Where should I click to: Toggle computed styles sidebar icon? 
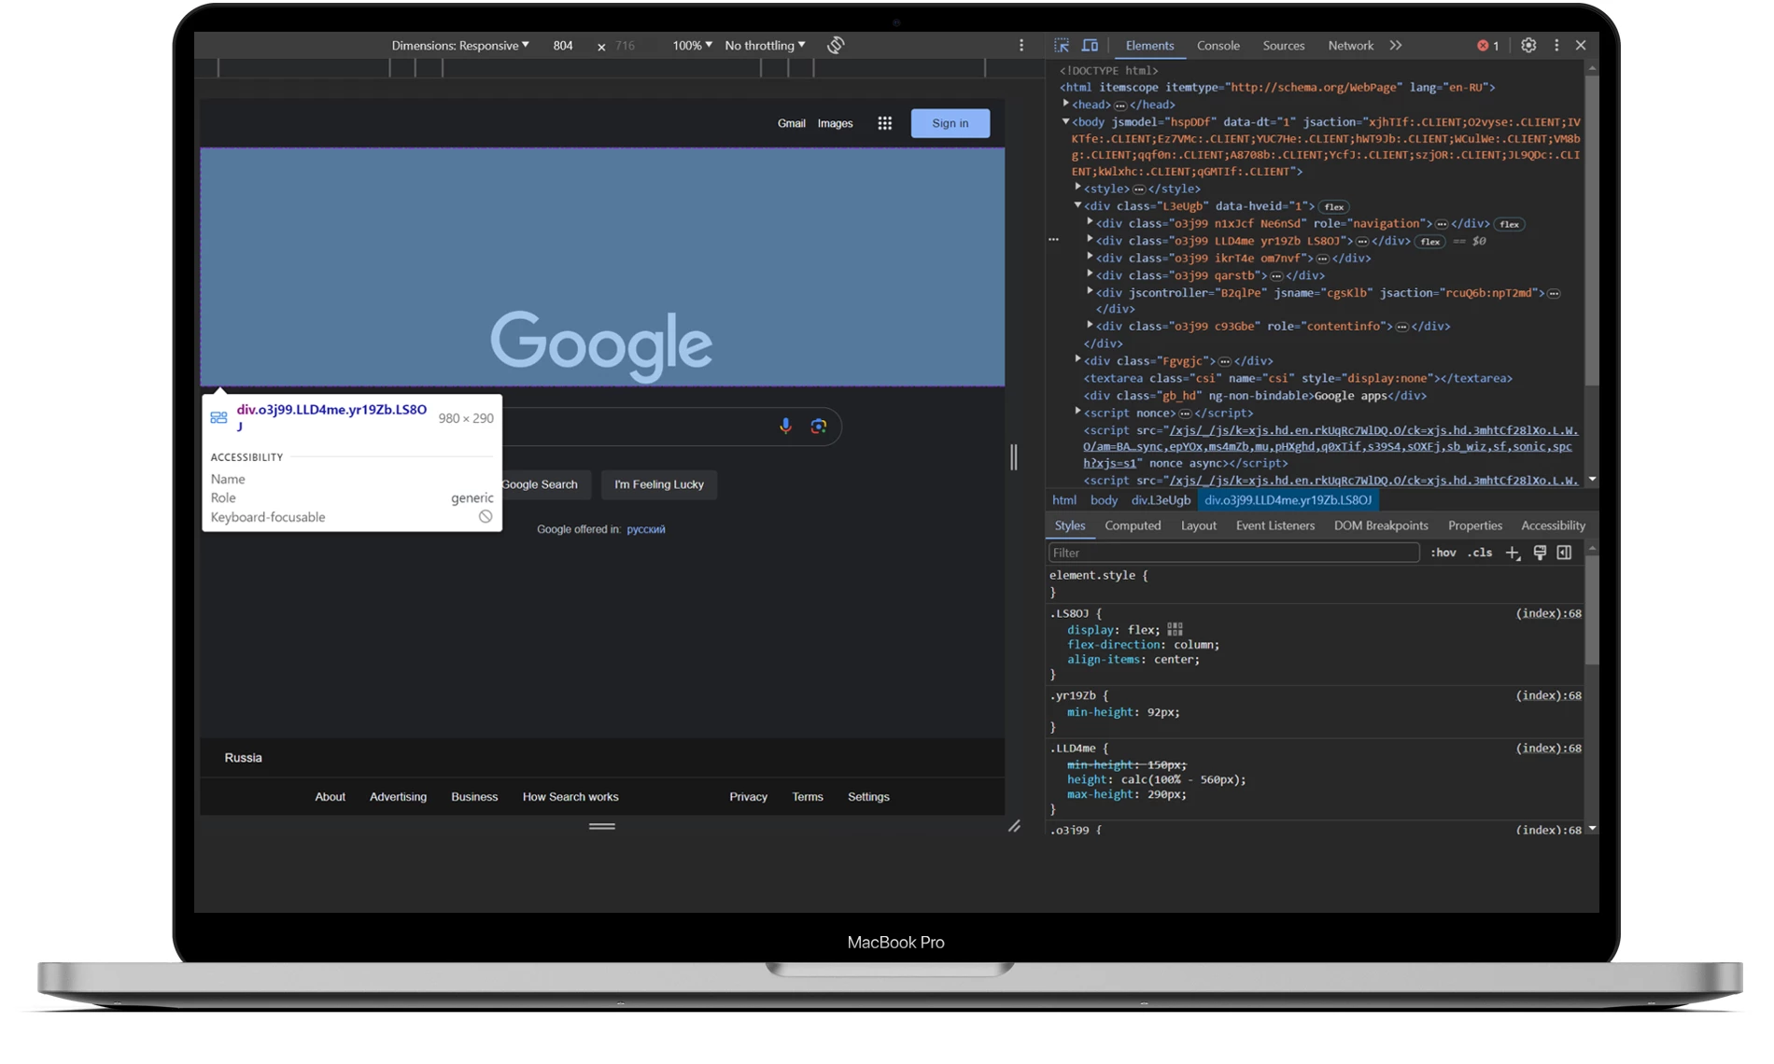[1565, 553]
